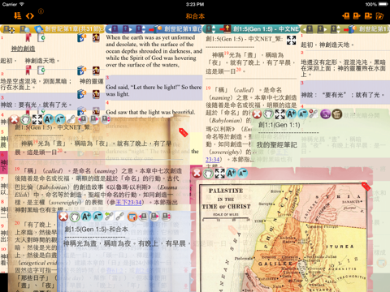This screenshot has width=390, height=292.
Task: Tap the panel-plus icon in top-right toolbar
Action: (368, 16)
